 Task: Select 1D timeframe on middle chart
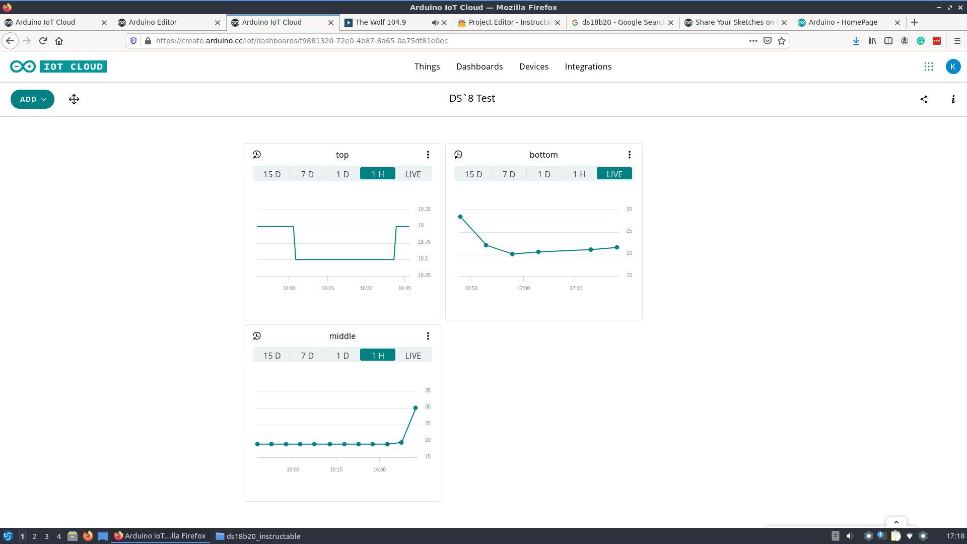(x=341, y=355)
